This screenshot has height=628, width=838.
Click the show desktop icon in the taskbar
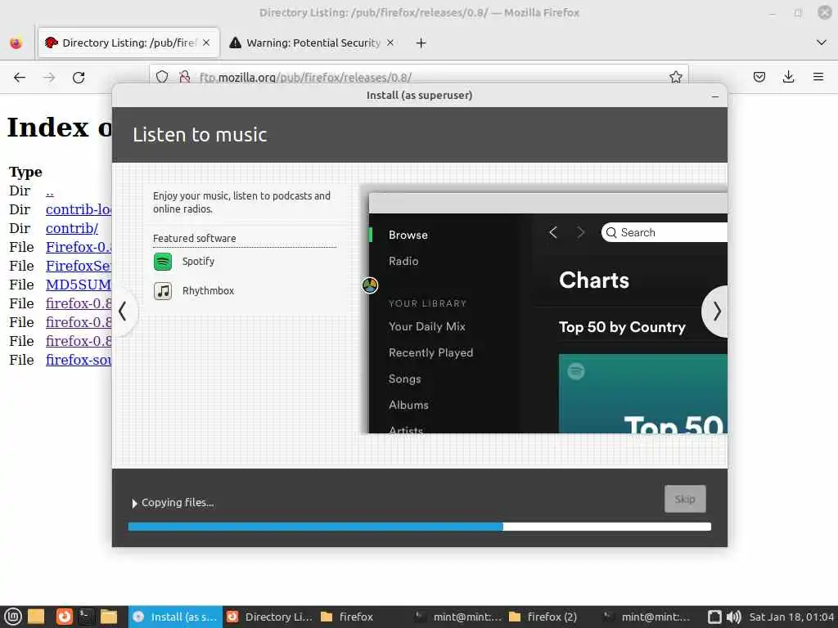(x=36, y=617)
